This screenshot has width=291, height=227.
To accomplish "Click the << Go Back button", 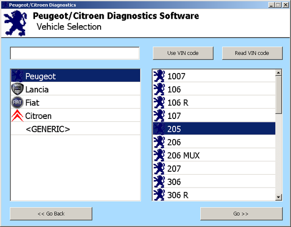I will 51,214.
